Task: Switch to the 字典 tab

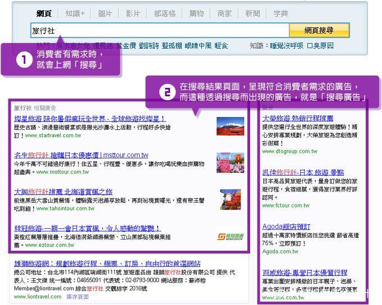Action: pyautogui.click(x=280, y=13)
